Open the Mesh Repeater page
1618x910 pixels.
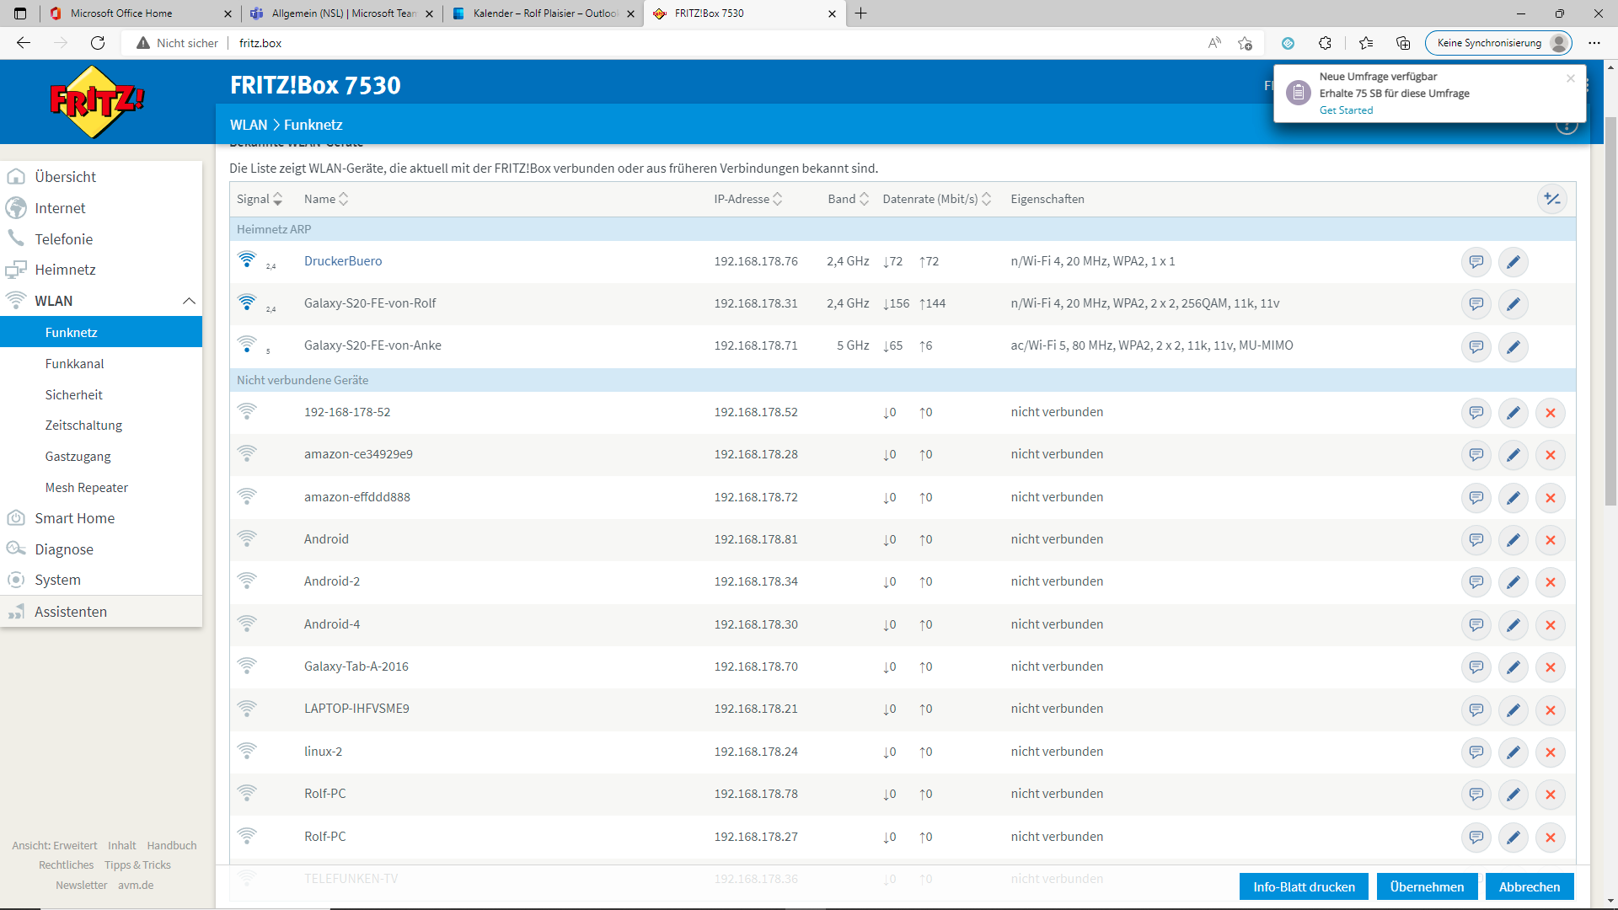point(86,488)
